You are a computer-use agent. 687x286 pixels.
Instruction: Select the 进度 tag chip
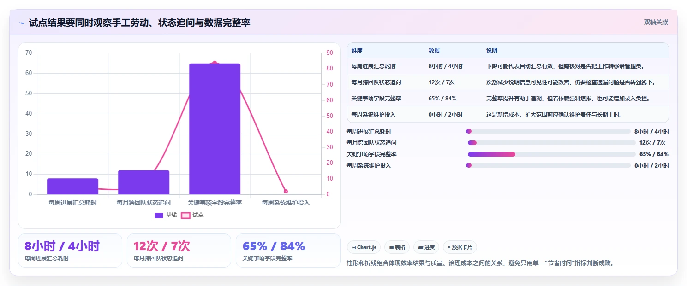(x=426, y=247)
